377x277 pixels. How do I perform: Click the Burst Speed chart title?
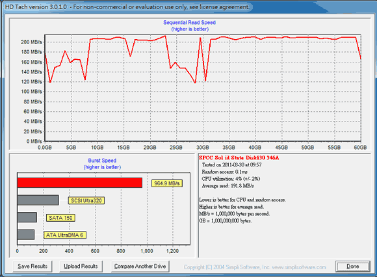(x=102, y=161)
